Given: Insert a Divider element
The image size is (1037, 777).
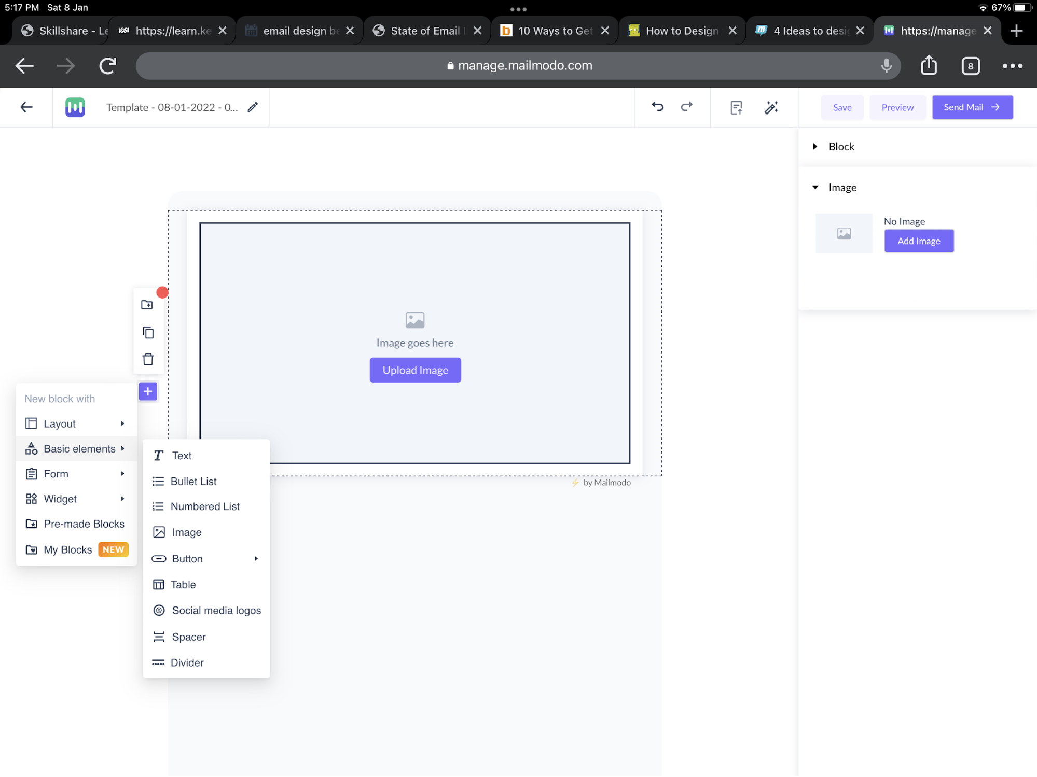Looking at the screenshot, I should pyautogui.click(x=206, y=663).
